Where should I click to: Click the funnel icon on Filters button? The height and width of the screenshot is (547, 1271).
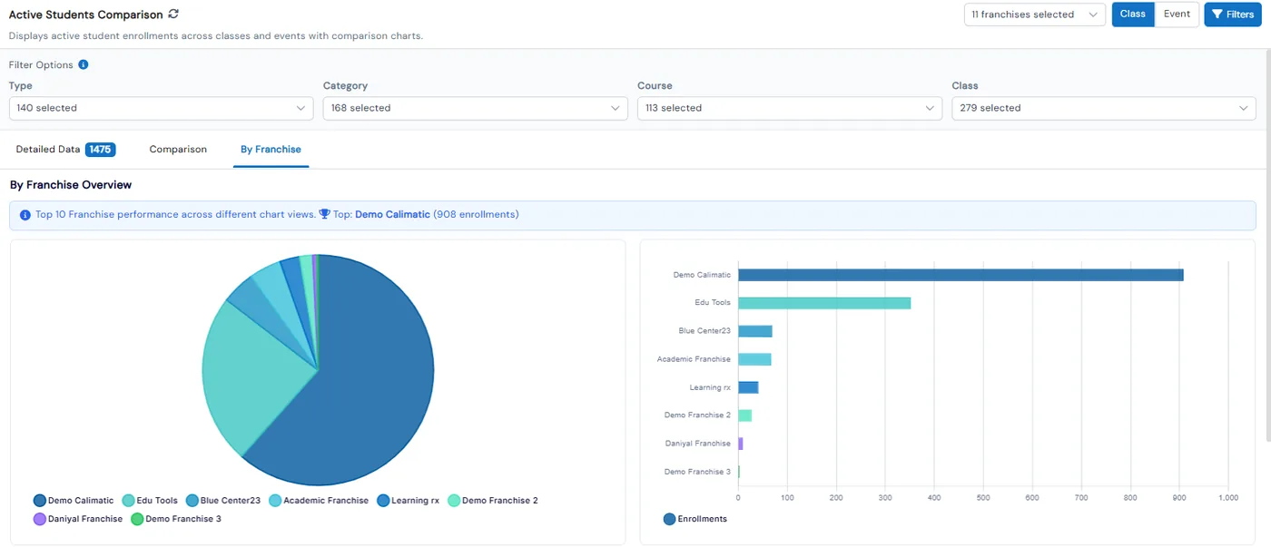point(1217,15)
